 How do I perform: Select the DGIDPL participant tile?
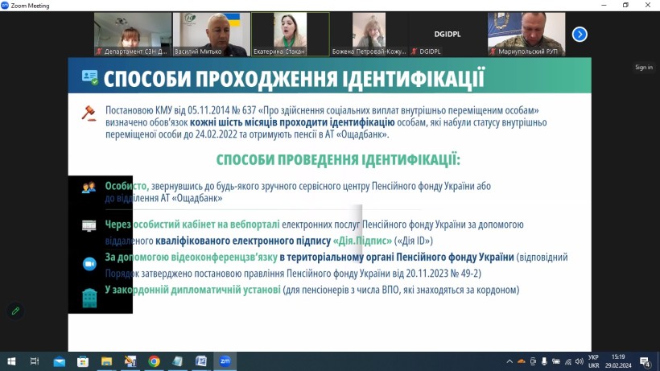click(x=448, y=34)
